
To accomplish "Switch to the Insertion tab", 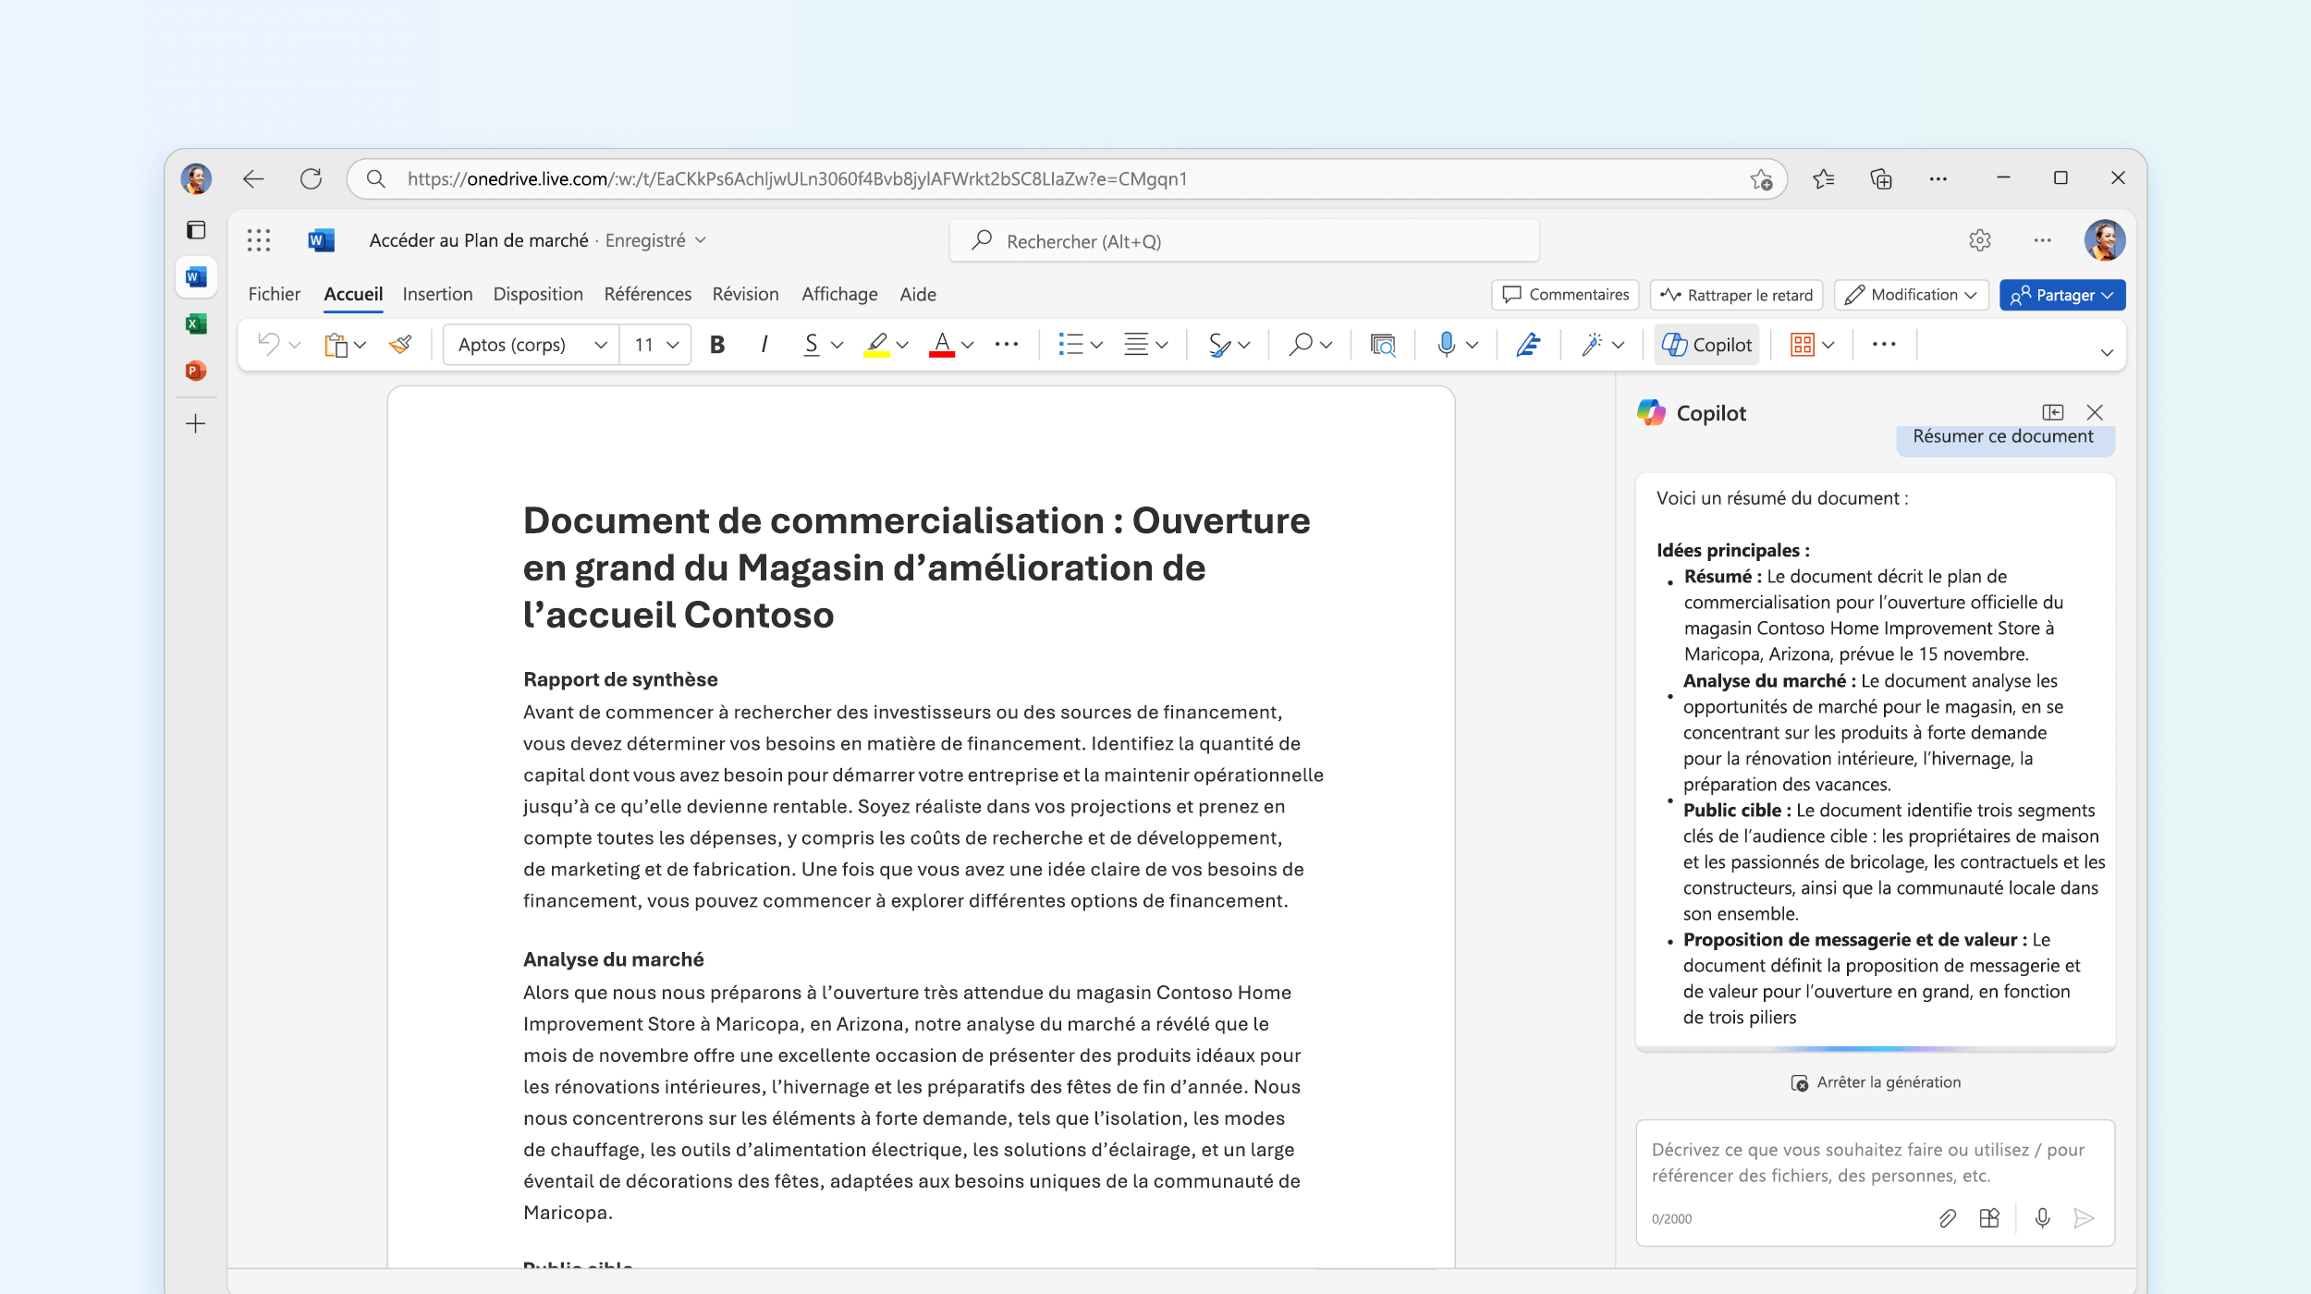I will tap(437, 294).
